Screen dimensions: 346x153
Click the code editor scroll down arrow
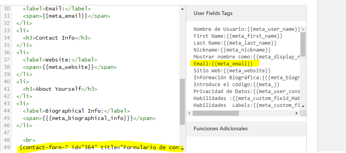[182, 149]
